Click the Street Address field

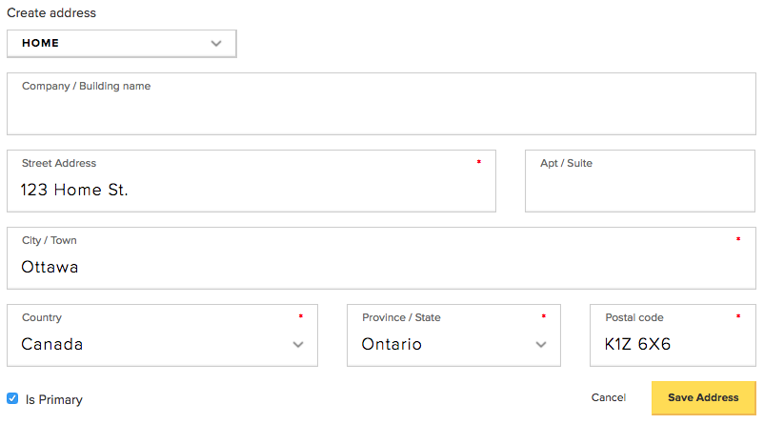(251, 181)
